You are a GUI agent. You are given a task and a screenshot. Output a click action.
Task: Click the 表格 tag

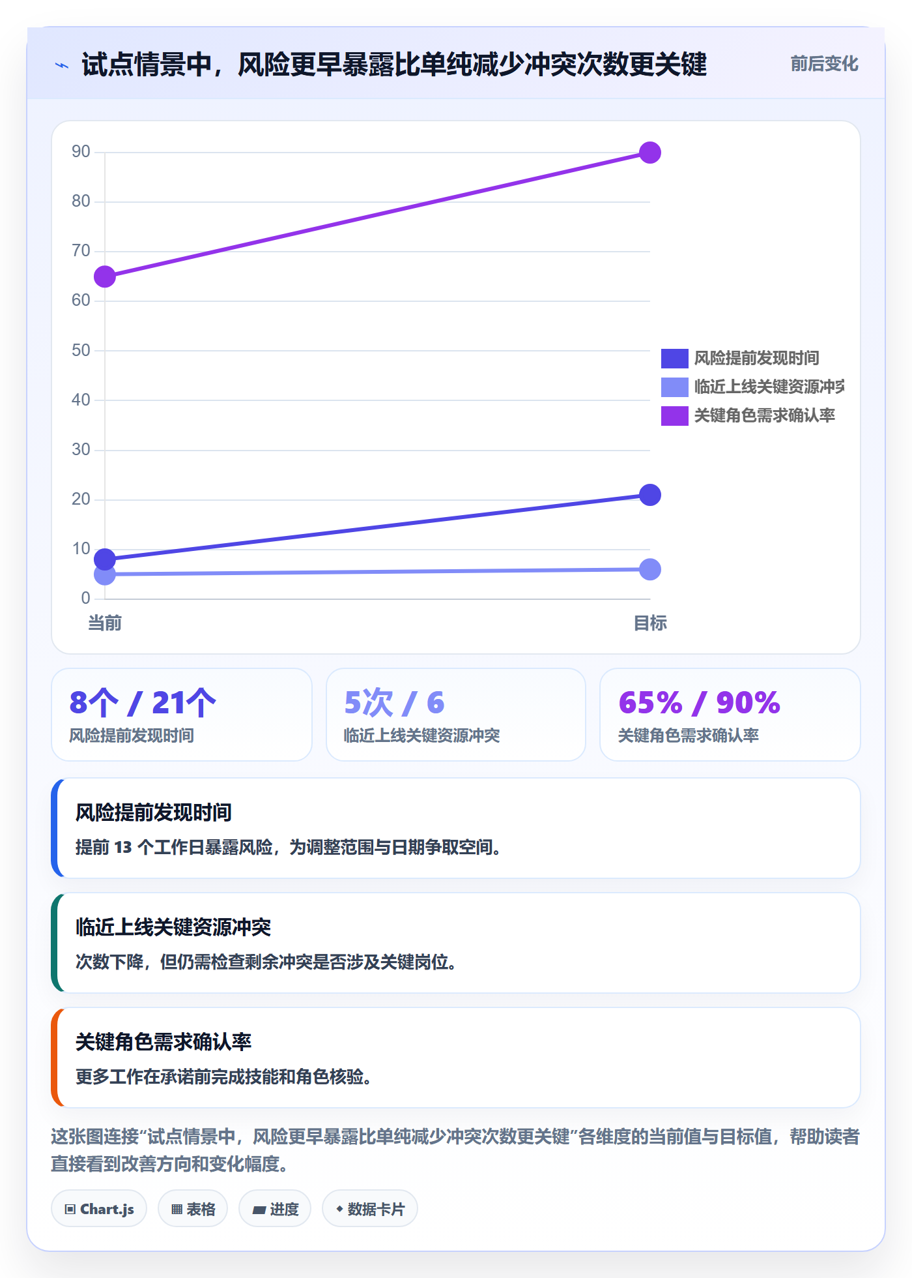(x=193, y=1209)
